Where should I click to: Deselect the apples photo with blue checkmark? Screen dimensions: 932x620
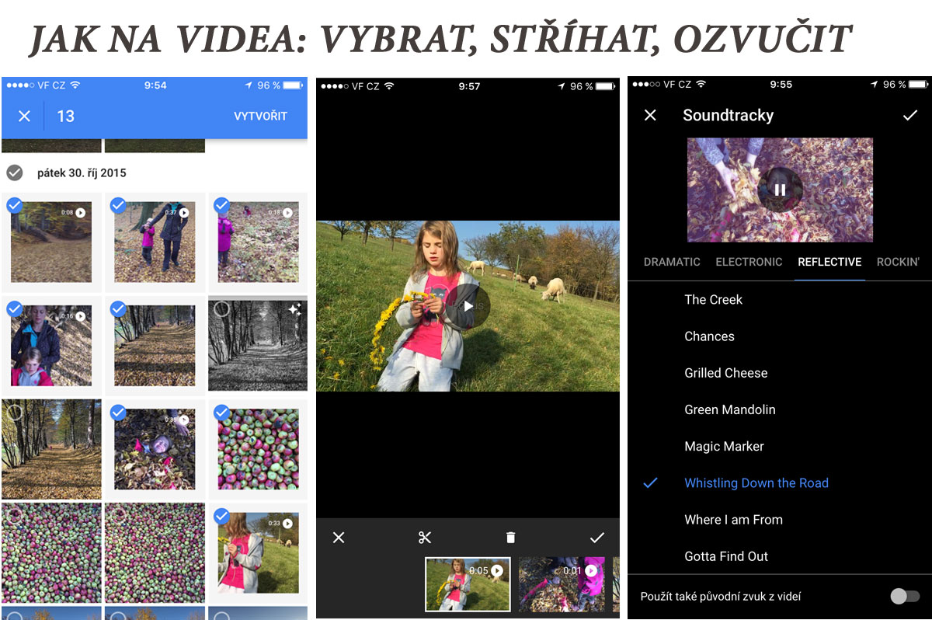coord(222,413)
